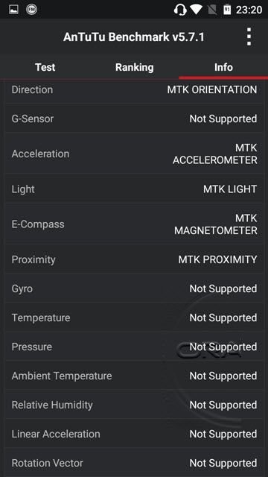Image resolution: width=268 pixels, height=477 pixels.
Task: Tap the Light sensor row
Action: pos(134,189)
